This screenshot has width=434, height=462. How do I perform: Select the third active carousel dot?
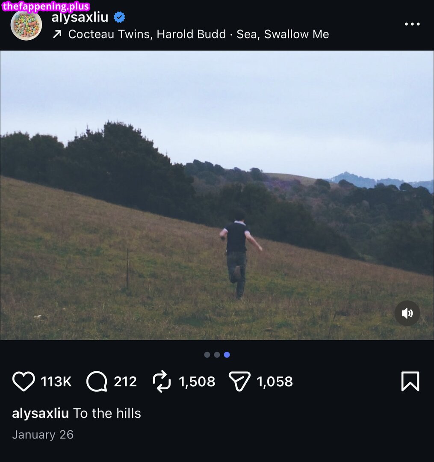coord(227,355)
